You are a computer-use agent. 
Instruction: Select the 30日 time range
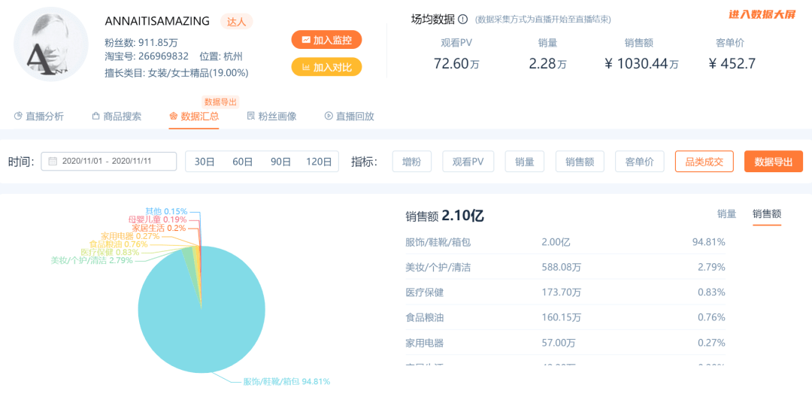pyautogui.click(x=205, y=162)
